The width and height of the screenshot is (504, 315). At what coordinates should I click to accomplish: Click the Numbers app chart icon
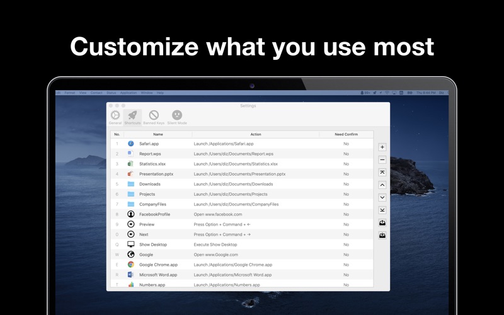pos(131,285)
